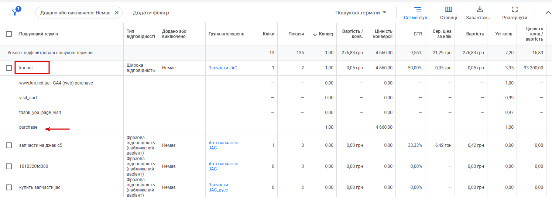Viewport: 552px width, 197px height.
Task: Open the Пошукові терміни dropdown
Action: coord(361,13)
